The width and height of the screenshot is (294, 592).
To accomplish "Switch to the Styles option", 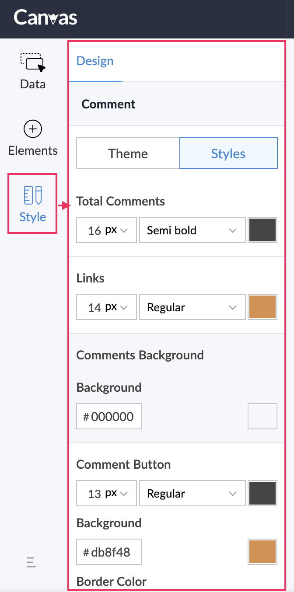I will [x=228, y=153].
